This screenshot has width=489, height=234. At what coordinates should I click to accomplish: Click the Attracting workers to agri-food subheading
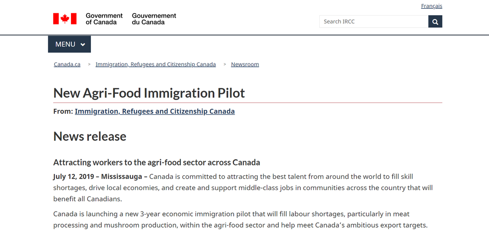(x=156, y=162)
